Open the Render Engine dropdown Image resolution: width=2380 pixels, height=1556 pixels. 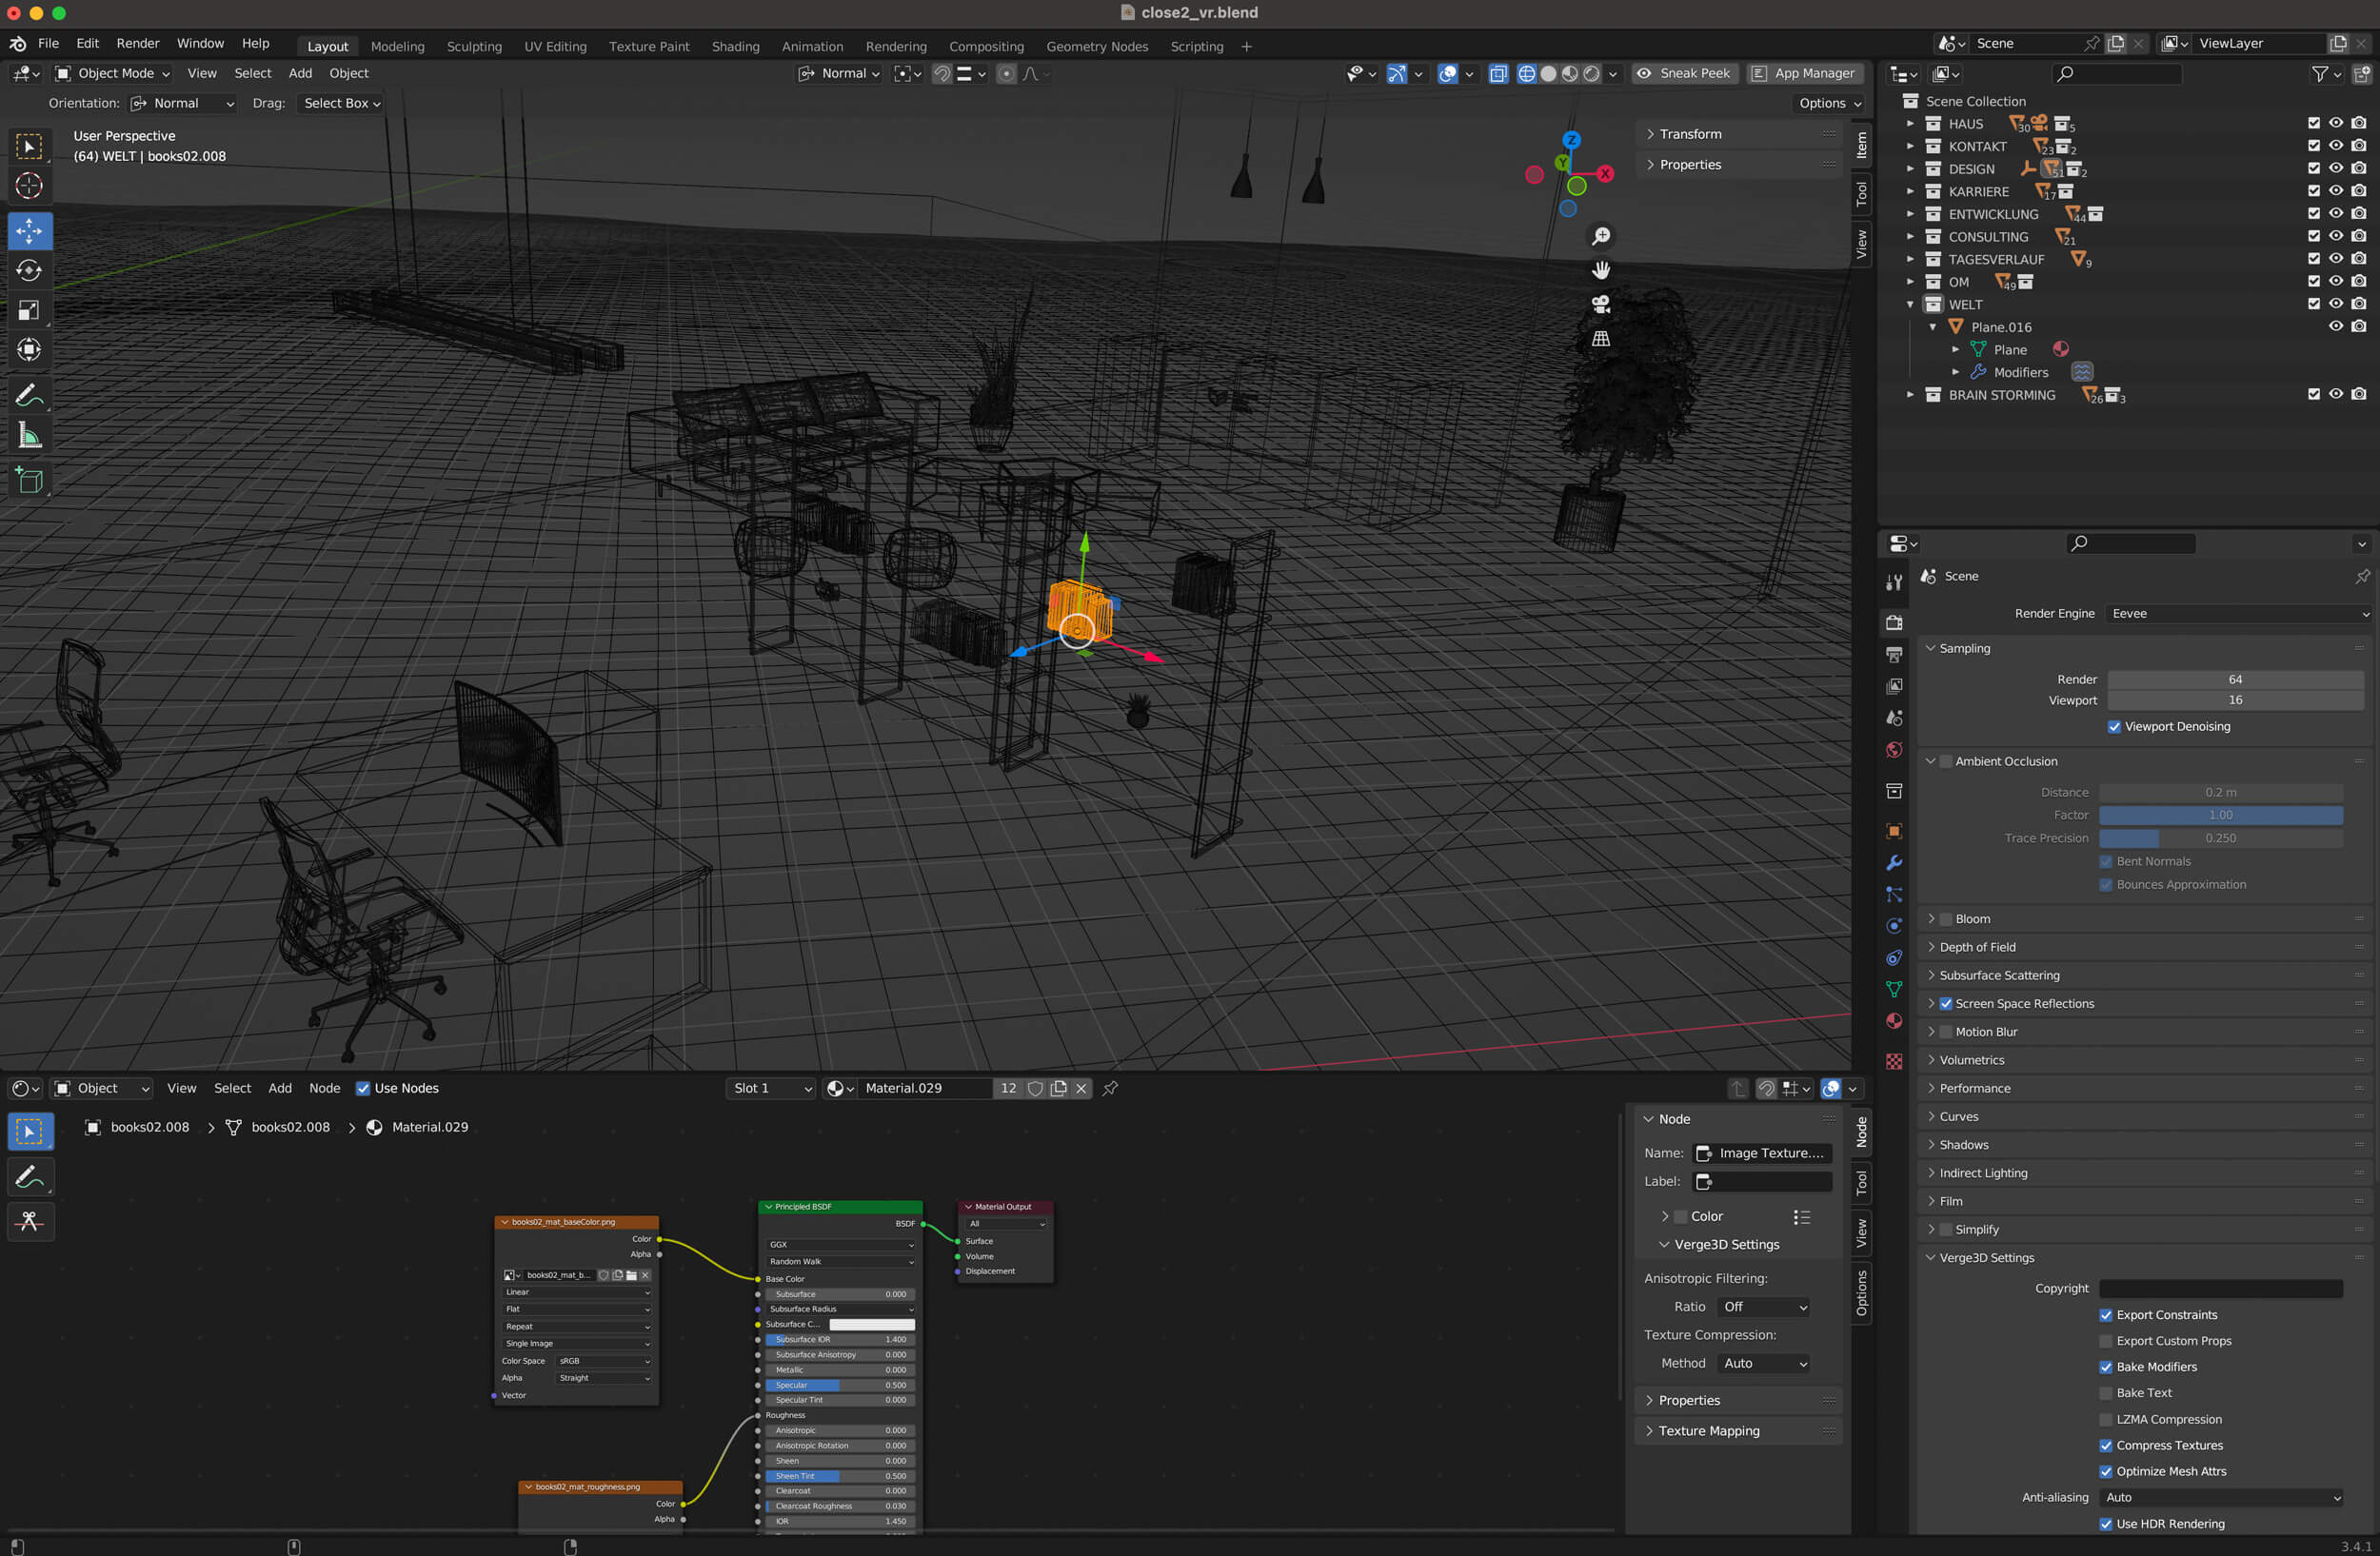[2239, 614]
